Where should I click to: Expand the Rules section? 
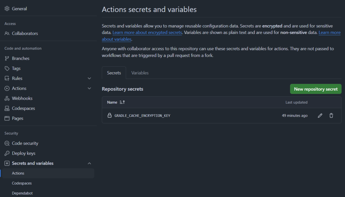[x=89, y=78]
